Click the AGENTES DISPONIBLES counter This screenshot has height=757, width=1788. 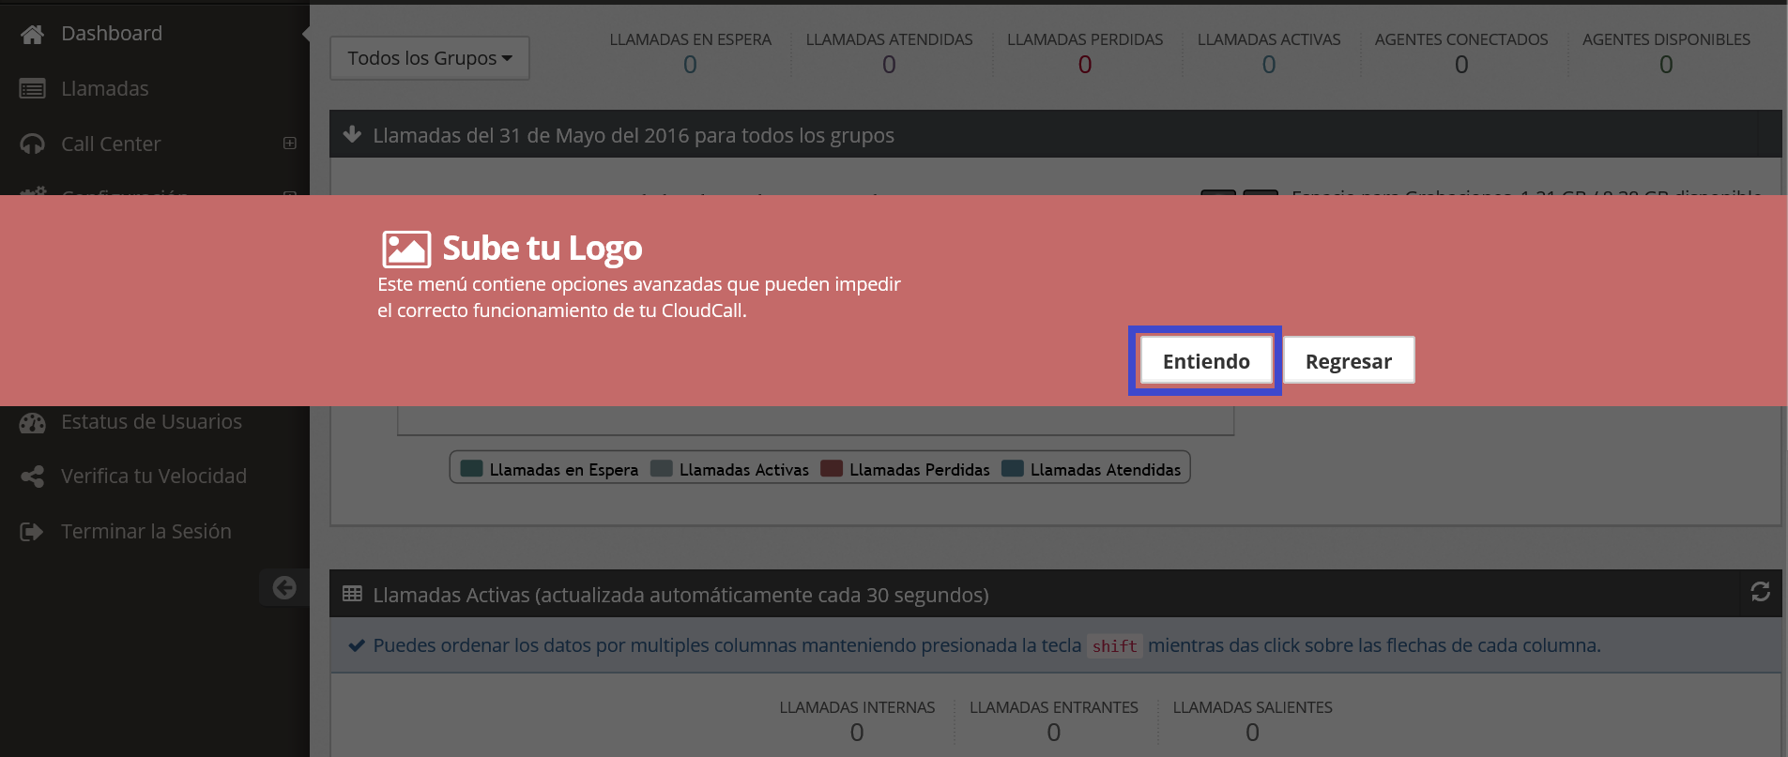tap(1666, 53)
